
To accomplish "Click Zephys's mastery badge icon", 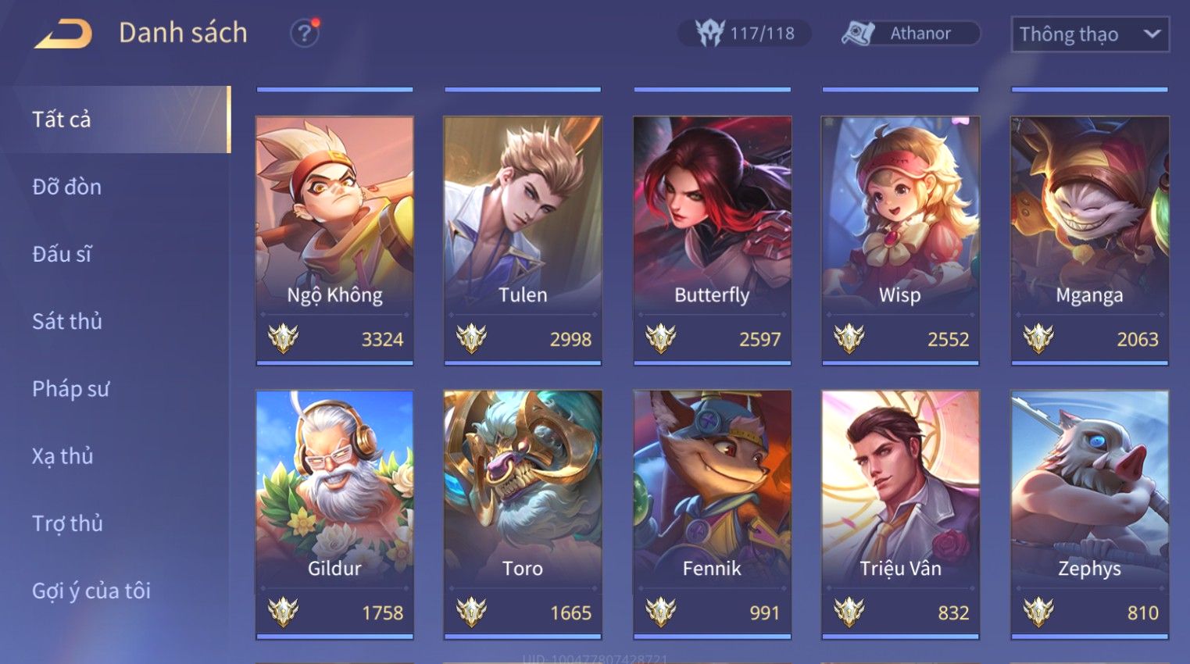I will point(1038,612).
